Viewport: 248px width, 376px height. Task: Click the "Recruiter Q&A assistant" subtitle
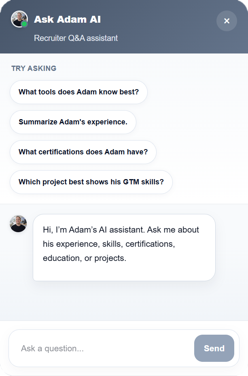point(76,38)
